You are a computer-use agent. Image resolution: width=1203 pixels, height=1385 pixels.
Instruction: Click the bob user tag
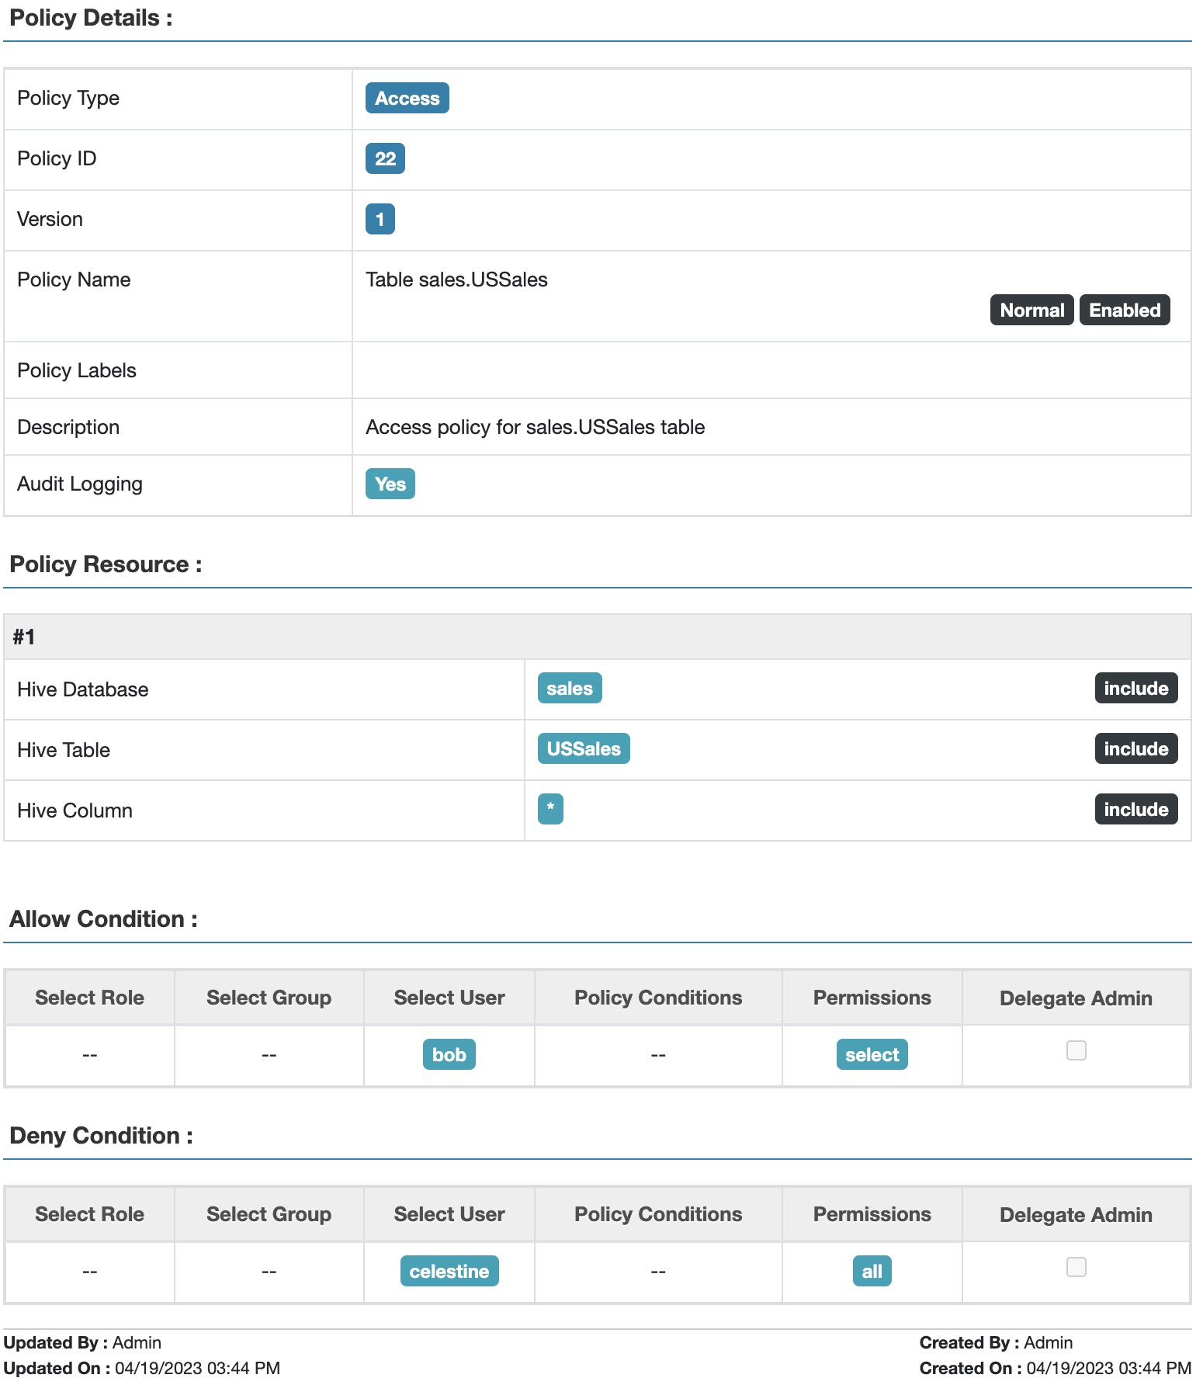point(449,1055)
